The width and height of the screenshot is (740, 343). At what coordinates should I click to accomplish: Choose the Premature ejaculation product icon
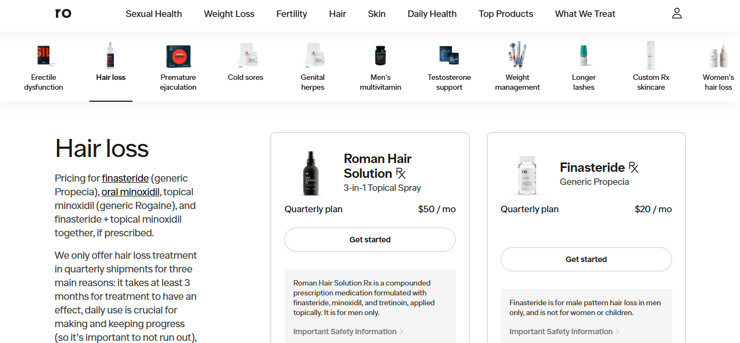pos(178,55)
